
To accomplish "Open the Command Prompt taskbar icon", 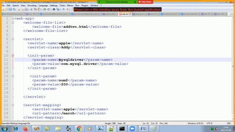I will (x=122, y=129).
